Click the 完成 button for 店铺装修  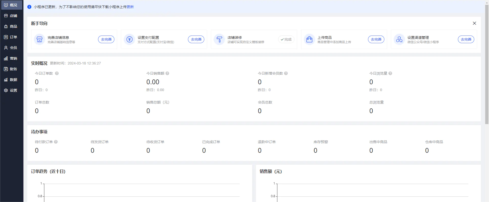(x=286, y=39)
